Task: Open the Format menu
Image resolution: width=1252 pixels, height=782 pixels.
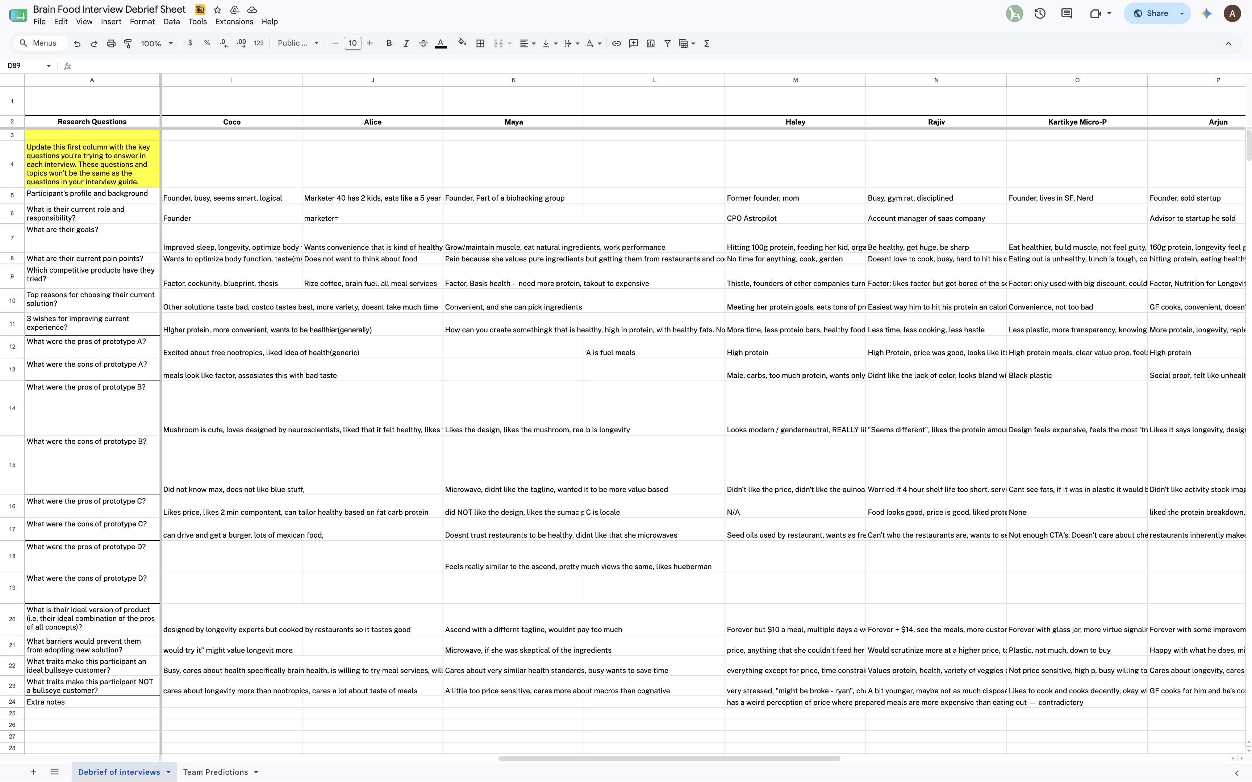Action: click(x=142, y=22)
